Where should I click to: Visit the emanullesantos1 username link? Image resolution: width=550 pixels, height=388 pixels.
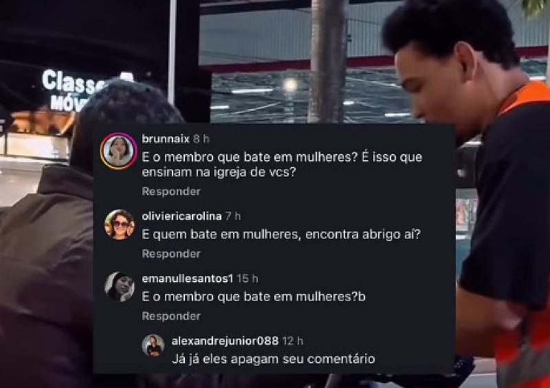pos(188,279)
